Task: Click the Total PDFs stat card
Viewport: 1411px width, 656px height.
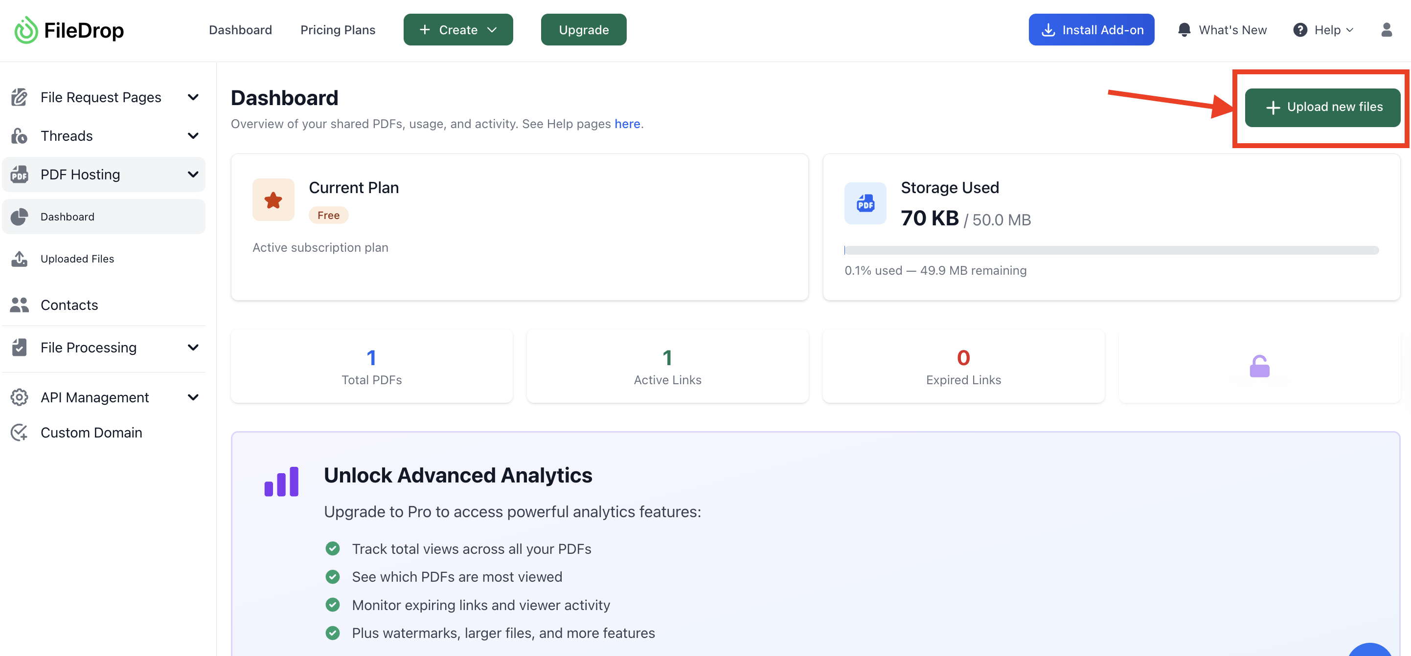Action: click(371, 366)
